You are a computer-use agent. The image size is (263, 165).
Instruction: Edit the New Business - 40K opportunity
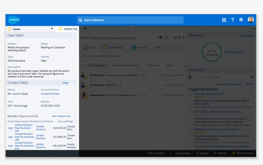pos(10,128)
